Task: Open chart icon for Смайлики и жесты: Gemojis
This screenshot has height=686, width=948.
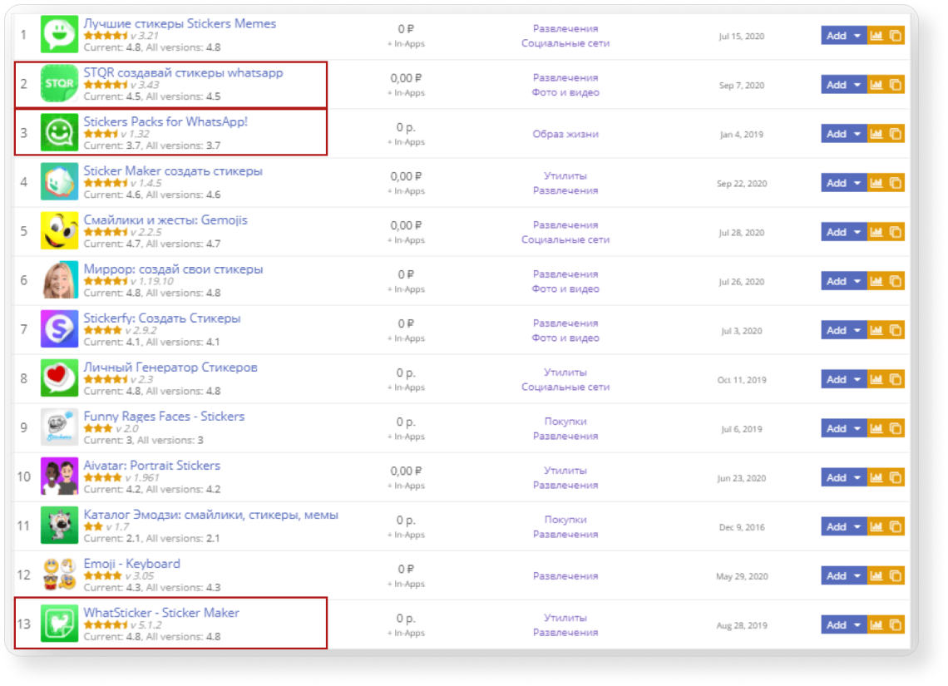Action: [x=876, y=232]
